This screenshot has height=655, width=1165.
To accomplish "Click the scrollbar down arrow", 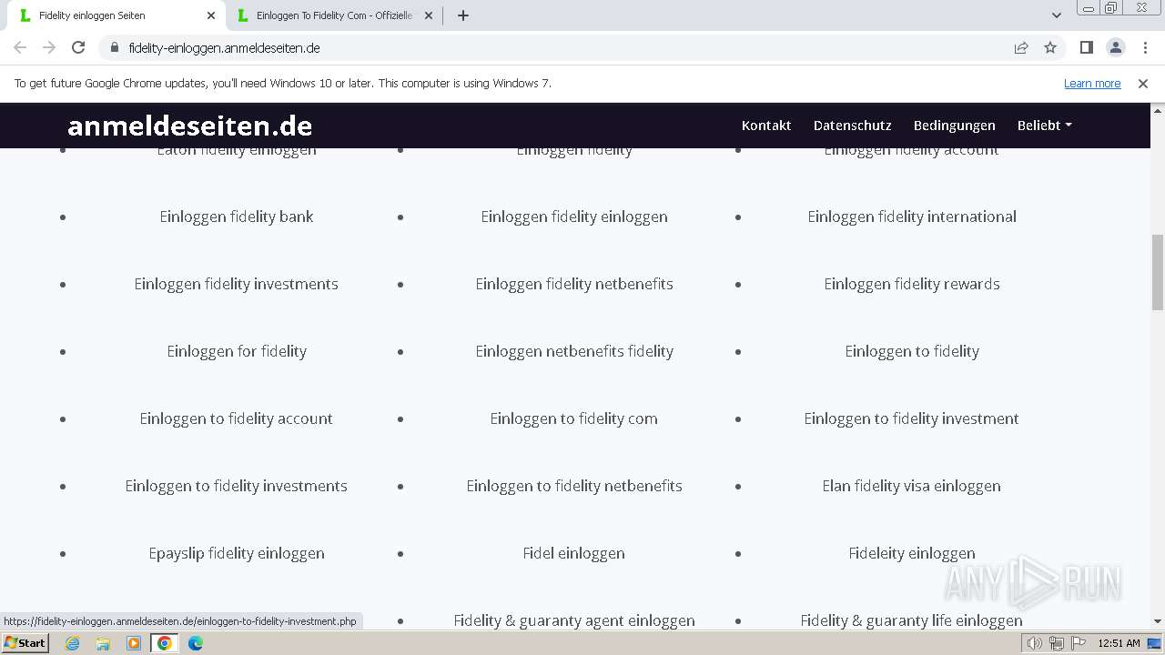I will [x=1158, y=621].
